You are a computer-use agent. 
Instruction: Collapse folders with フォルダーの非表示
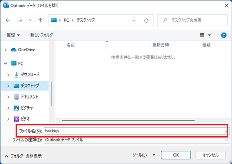coord(23,156)
